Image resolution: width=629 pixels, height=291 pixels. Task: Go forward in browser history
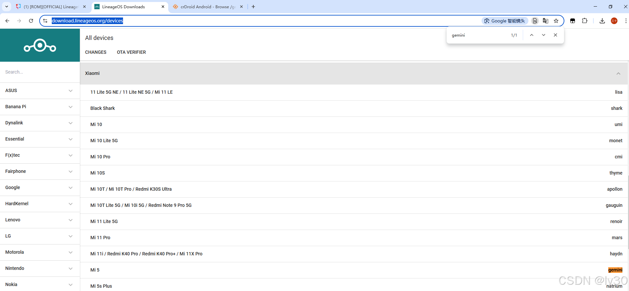tap(19, 21)
